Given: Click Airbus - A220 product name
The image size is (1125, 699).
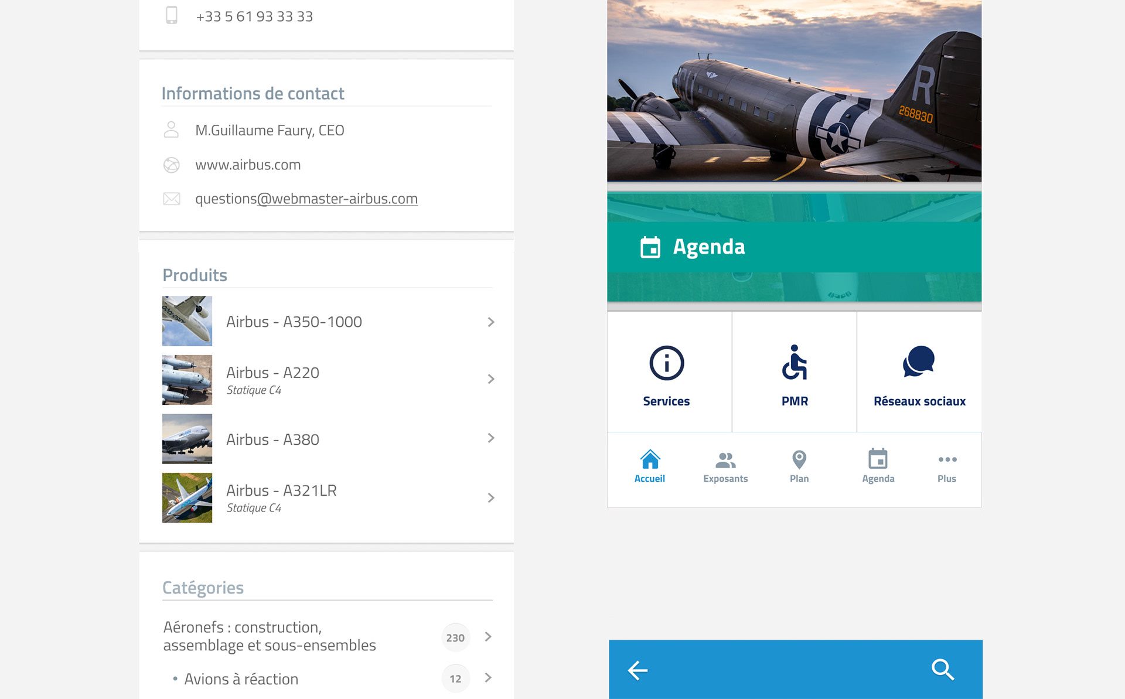Looking at the screenshot, I should click(272, 373).
